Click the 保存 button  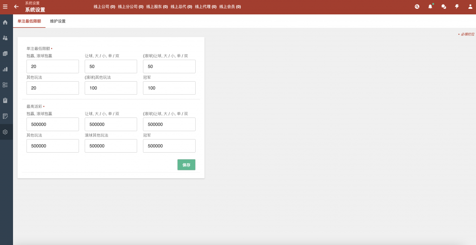(x=186, y=165)
